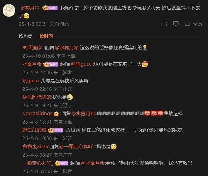The height and width of the screenshot is (176, 208).
Task: Click the @吼gucci mention in the reply
Action: [x=82, y=64]
